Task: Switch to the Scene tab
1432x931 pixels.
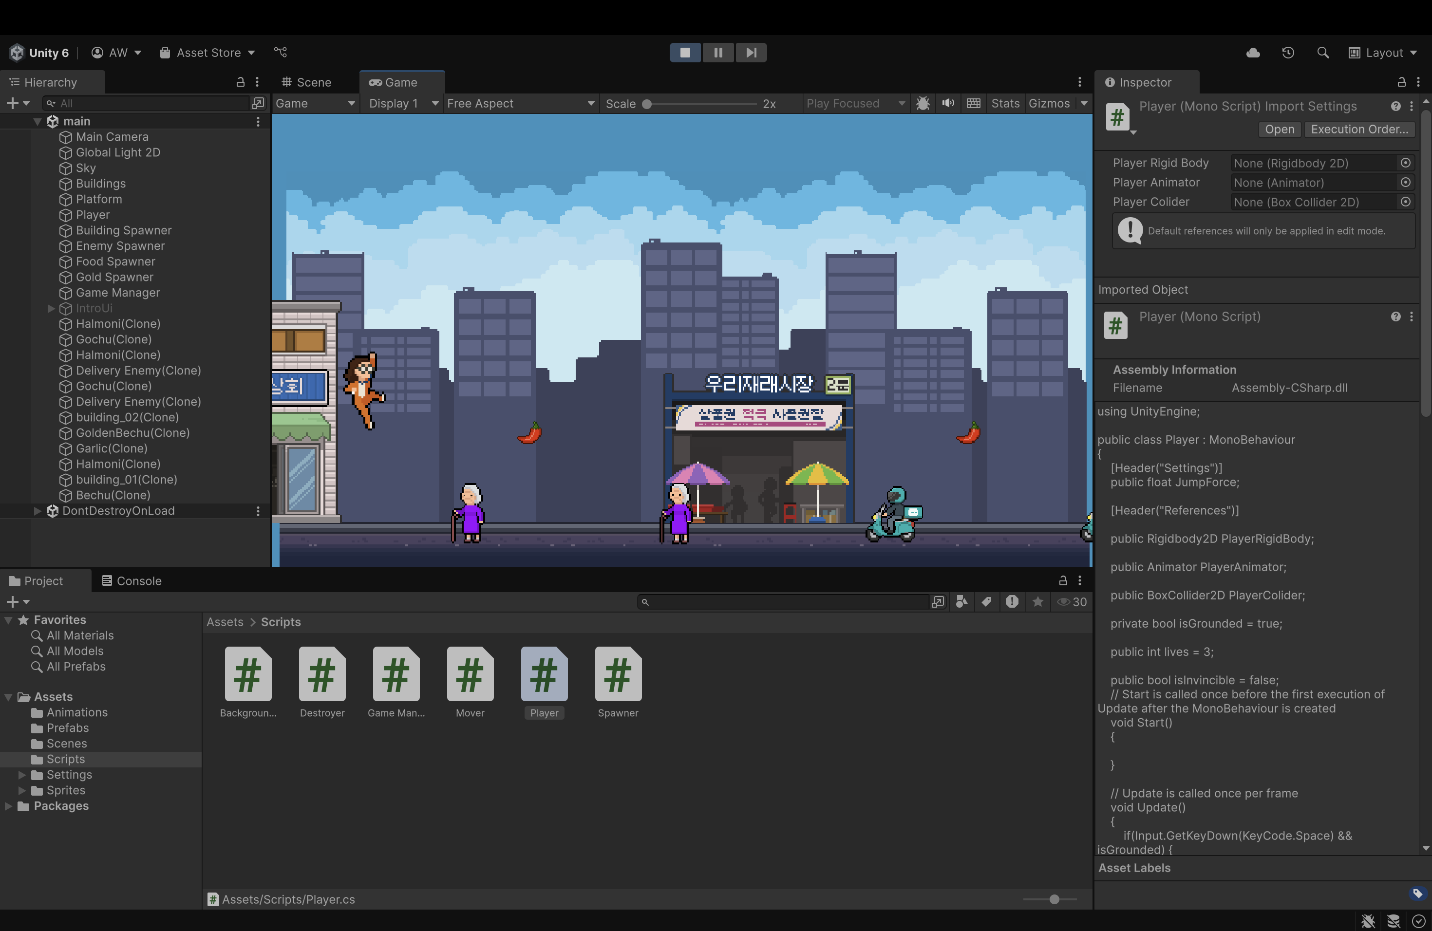Action: (x=307, y=82)
